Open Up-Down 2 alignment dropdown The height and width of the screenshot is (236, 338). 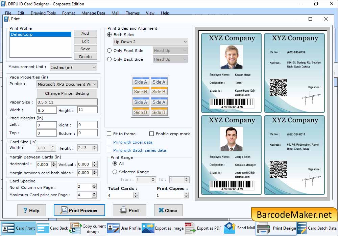pos(150,42)
